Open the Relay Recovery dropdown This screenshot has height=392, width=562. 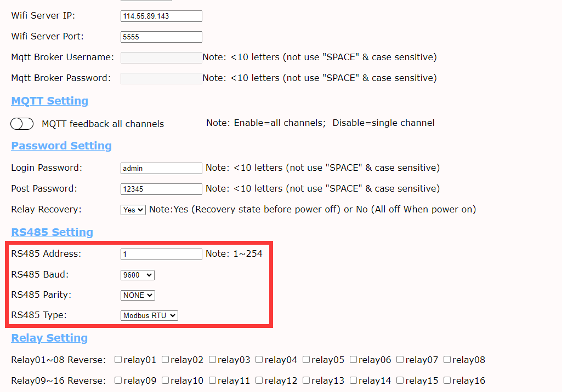pos(133,210)
